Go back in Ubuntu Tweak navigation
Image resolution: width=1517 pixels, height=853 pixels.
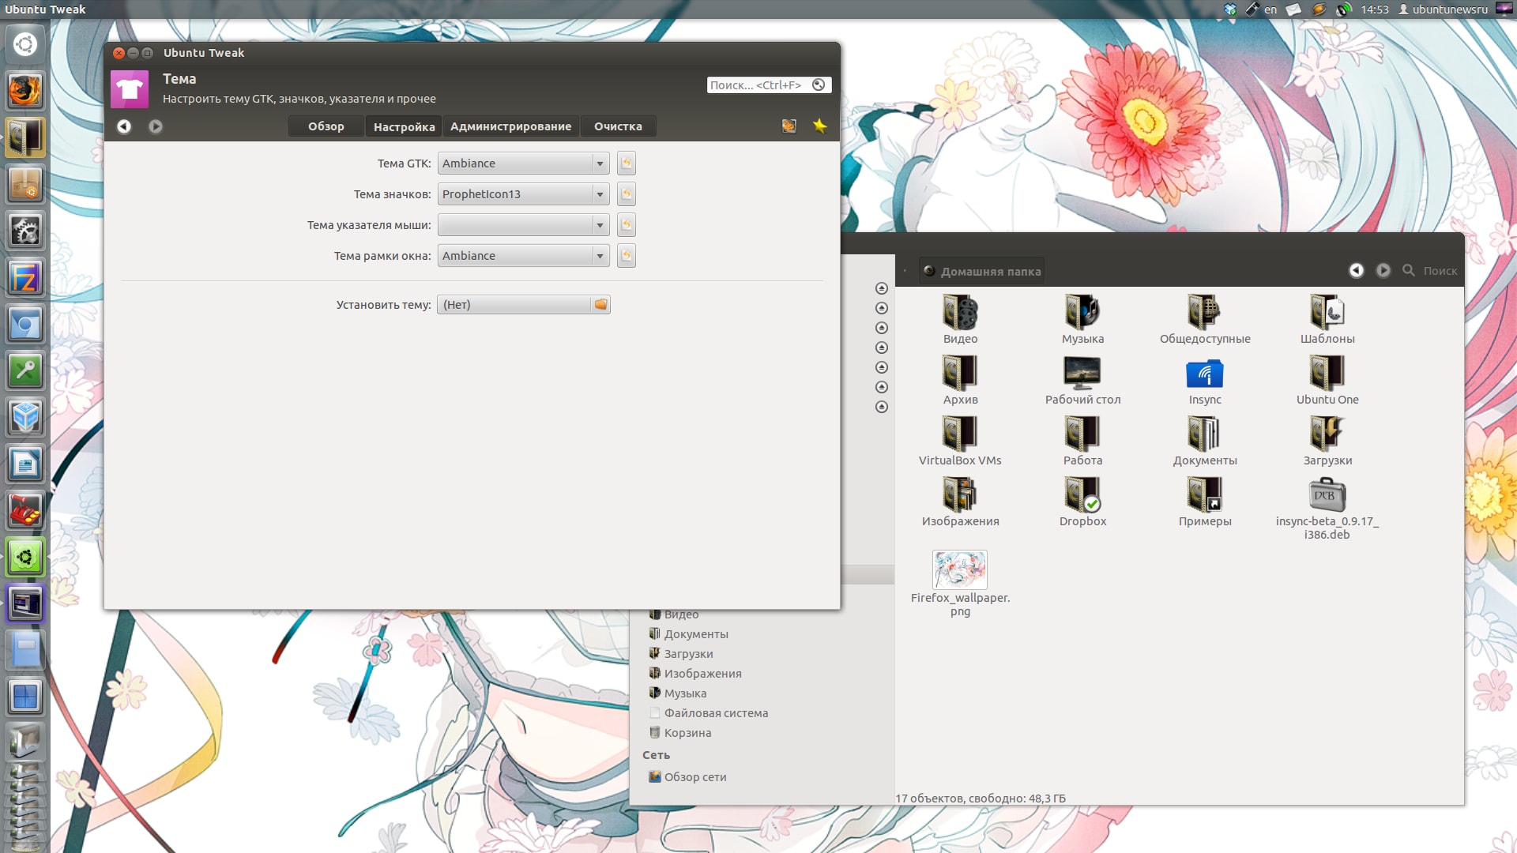tap(124, 126)
